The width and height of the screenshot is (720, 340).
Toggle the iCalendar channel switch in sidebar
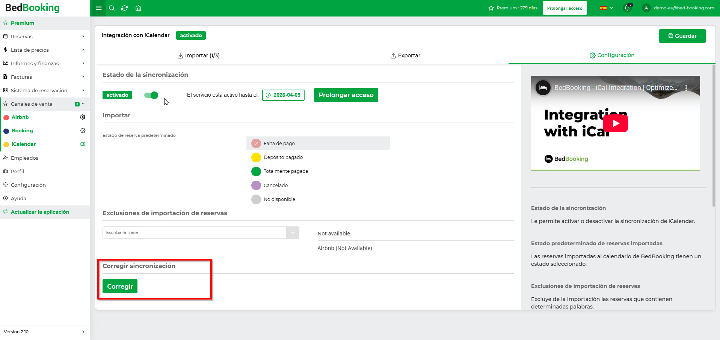pyautogui.click(x=83, y=144)
